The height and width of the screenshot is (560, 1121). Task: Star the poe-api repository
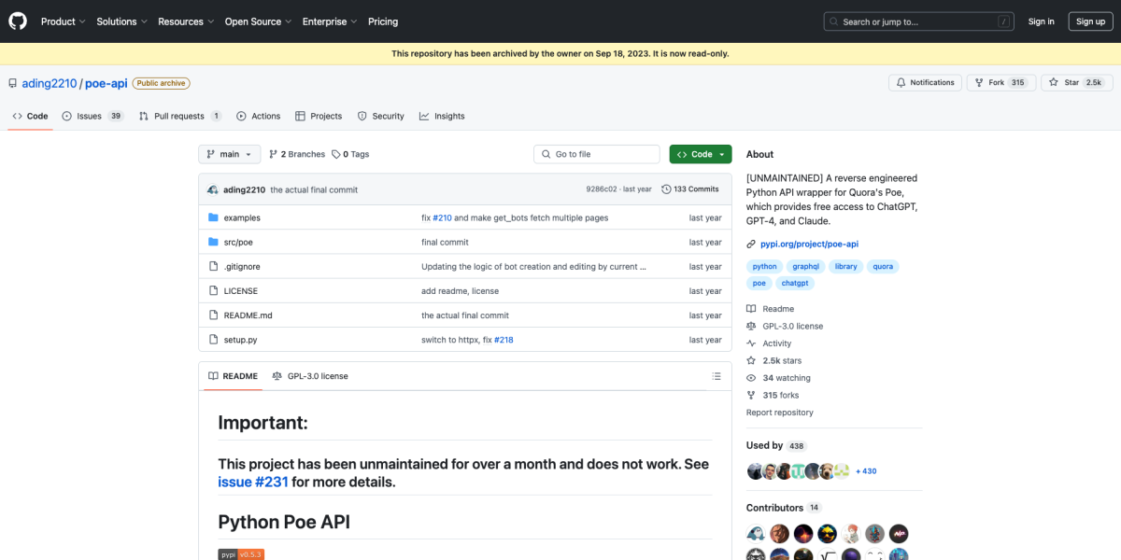point(1071,82)
